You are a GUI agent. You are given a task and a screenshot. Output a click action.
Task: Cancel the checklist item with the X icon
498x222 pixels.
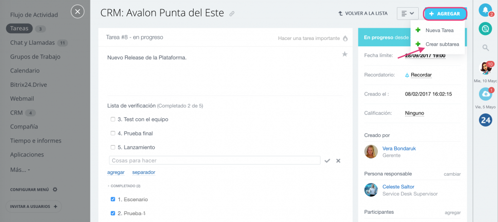[338, 161]
